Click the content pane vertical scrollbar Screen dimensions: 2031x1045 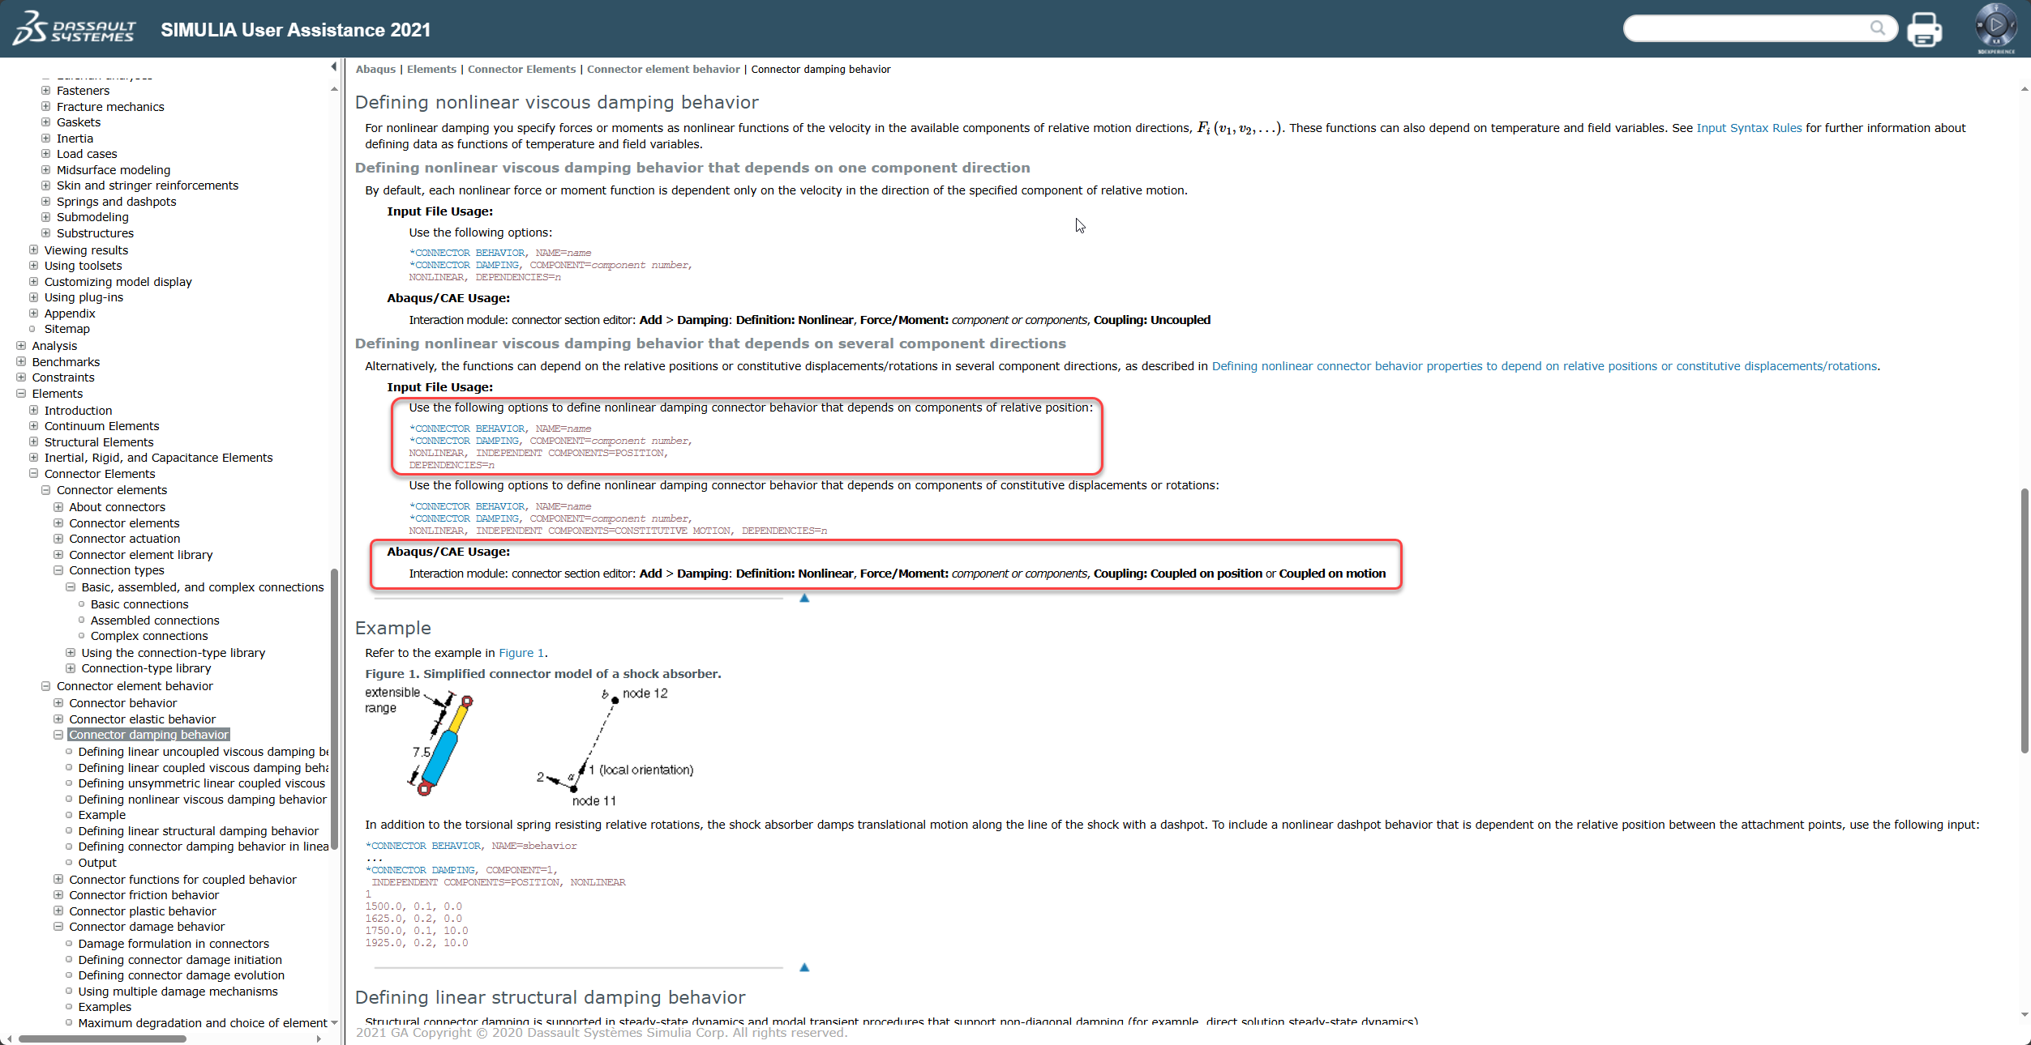[2024, 621]
